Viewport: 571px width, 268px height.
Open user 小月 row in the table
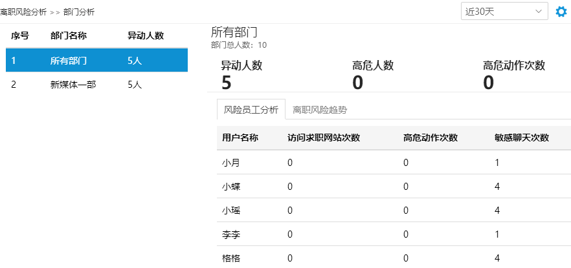[231, 163]
